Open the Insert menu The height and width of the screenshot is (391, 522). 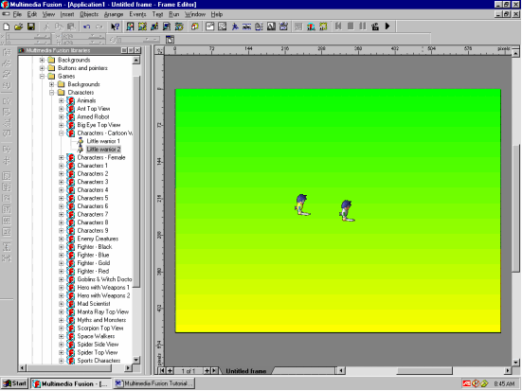pyautogui.click(x=67, y=14)
